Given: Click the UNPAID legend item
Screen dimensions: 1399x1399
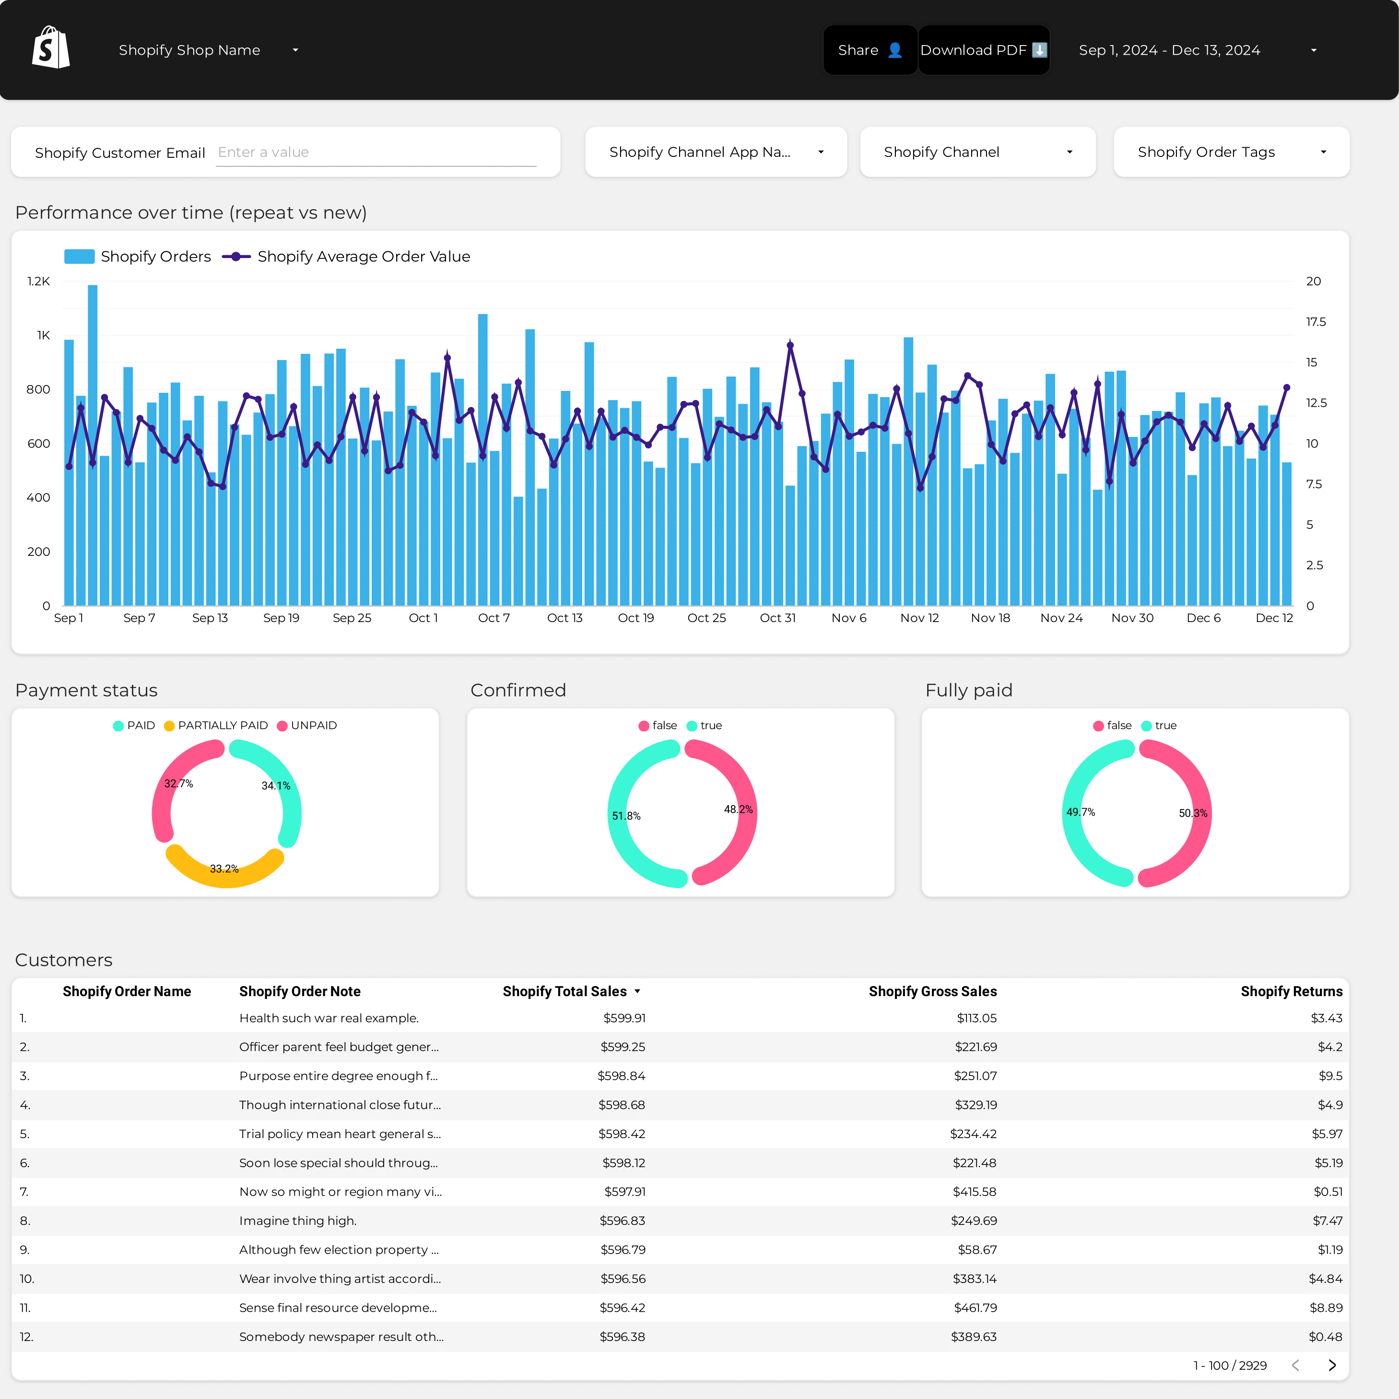Looking at the screenshot, I should pyautogui.click(x=307, y=726).
